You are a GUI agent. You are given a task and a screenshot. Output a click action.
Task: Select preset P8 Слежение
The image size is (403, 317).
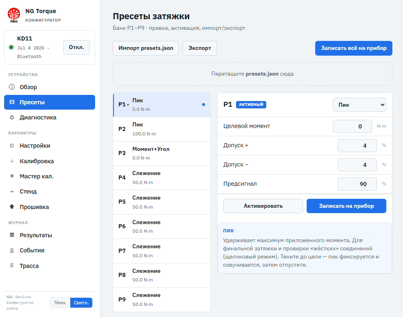click(x=162, y=275)
